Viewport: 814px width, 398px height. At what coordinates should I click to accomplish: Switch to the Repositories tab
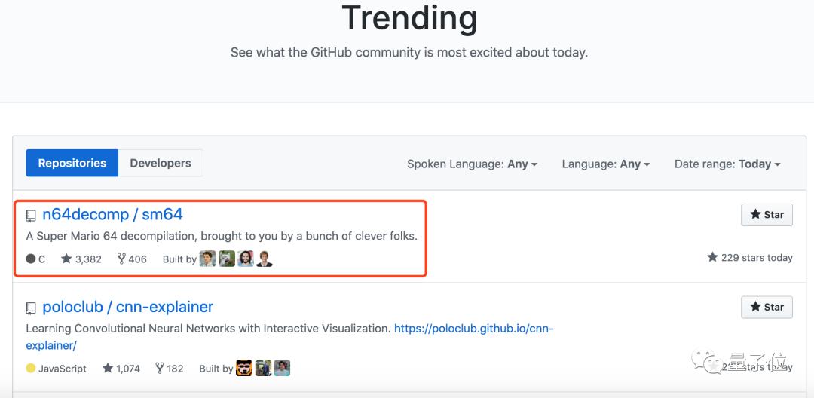pyautogui.click(x=72, y=163)
